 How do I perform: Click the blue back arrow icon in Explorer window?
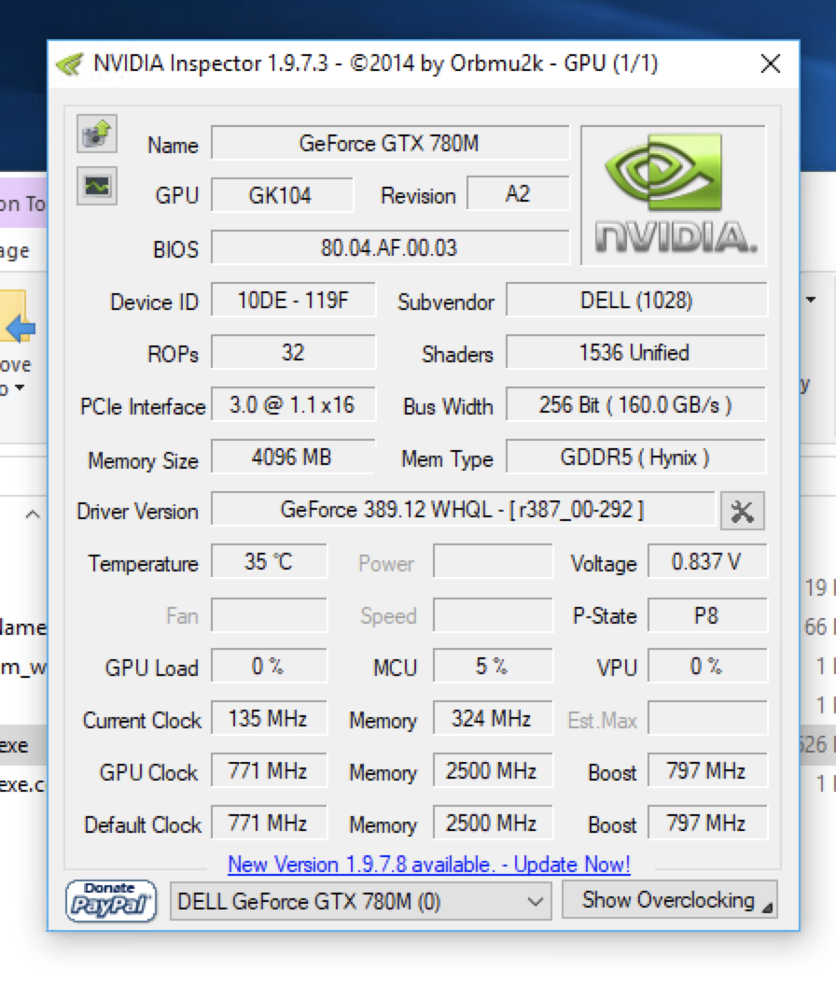point(21,328)
